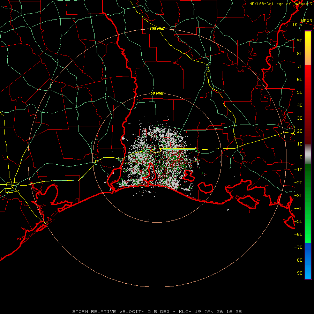Select the 40 value on velocity scale
The image size is (314, 314).
point(300,105)
